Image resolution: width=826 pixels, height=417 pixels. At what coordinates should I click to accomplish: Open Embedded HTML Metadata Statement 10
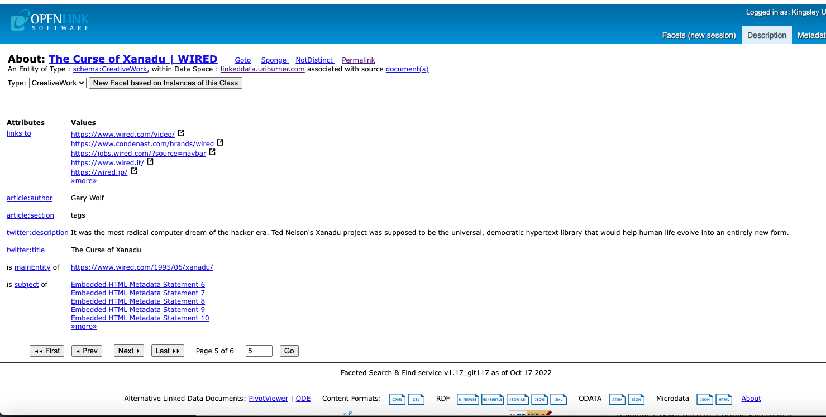click(140, 318)
